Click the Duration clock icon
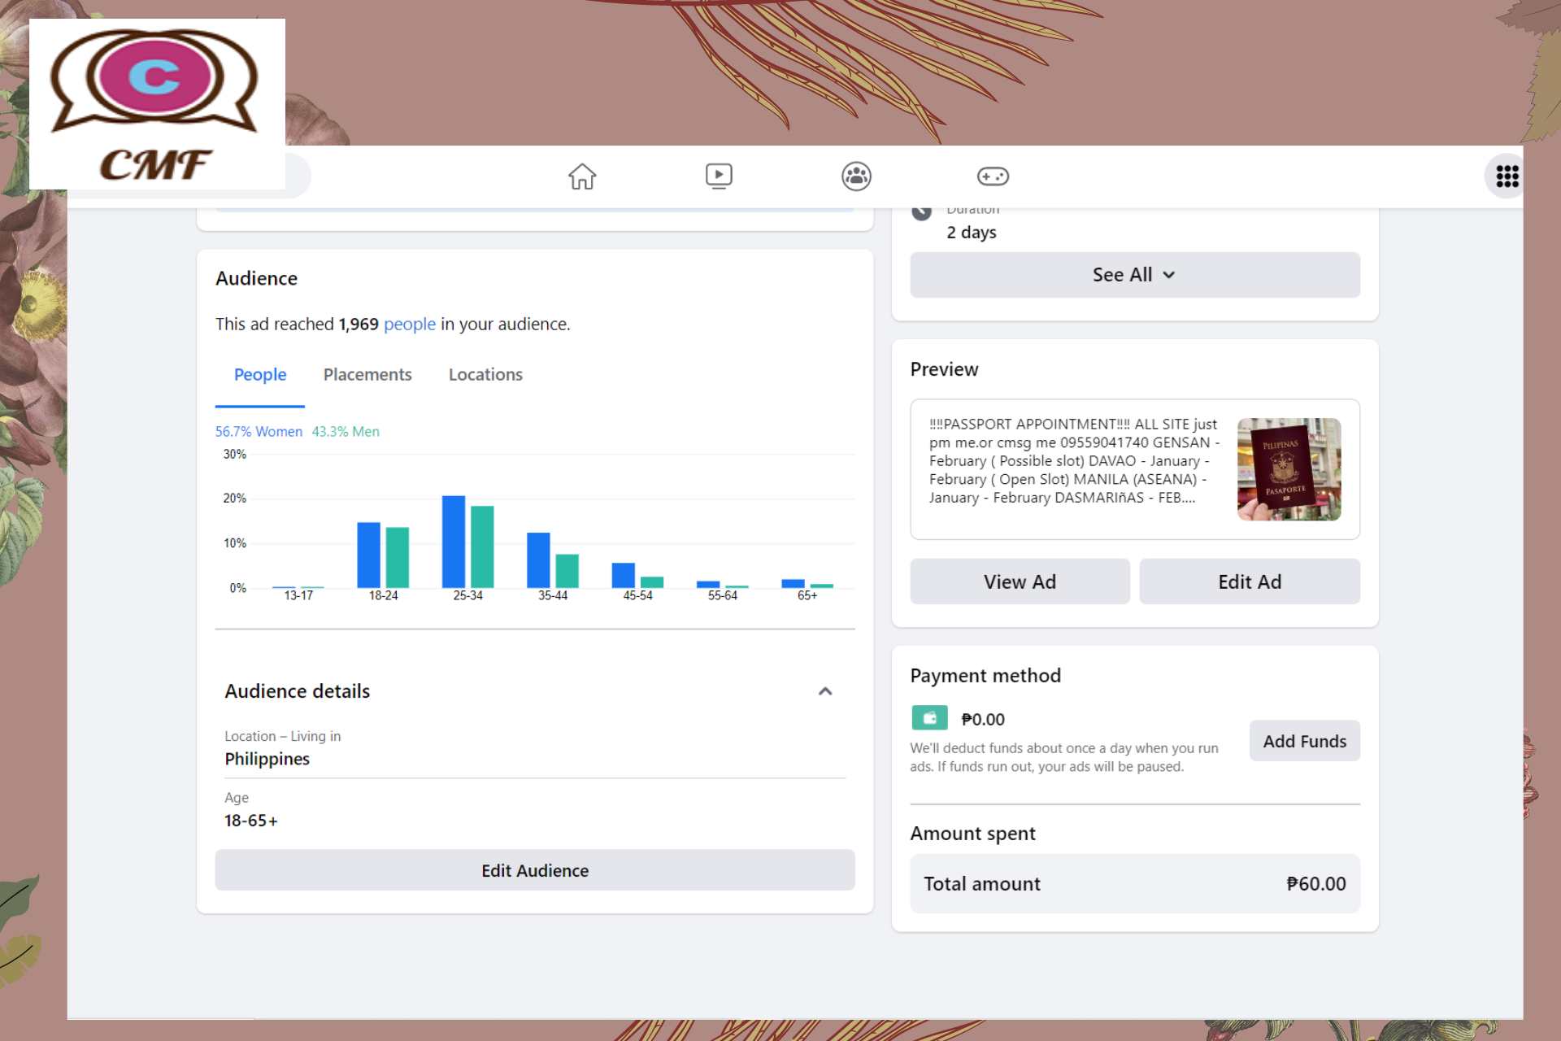 point(921,213)
